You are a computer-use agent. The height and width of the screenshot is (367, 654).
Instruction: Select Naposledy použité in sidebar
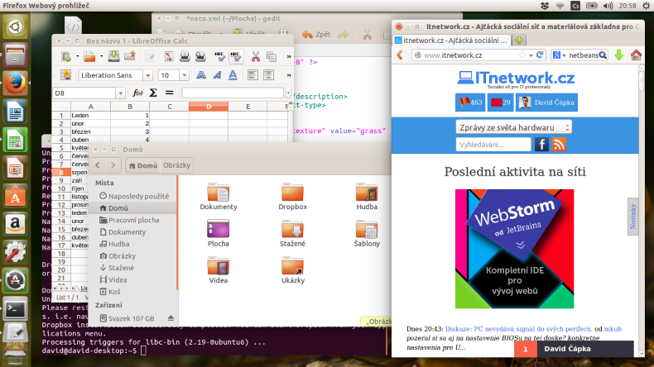tap(134, 196)
